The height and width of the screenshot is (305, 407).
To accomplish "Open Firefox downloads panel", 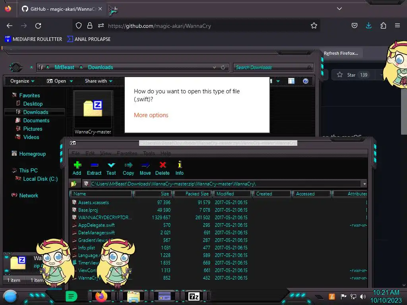I will pos(368,25).
